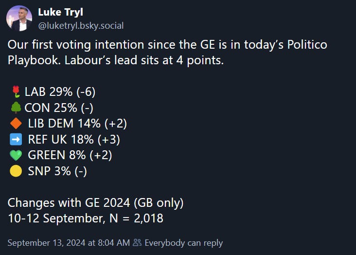Click the 'LIB DEM 14% (+2)' text
This screenshot has width=356, height=255.
(77, 124)
